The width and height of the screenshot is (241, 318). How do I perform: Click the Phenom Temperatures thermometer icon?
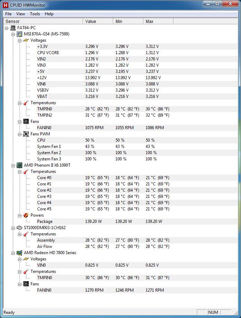pyautogui.click(x=26, y=171)
